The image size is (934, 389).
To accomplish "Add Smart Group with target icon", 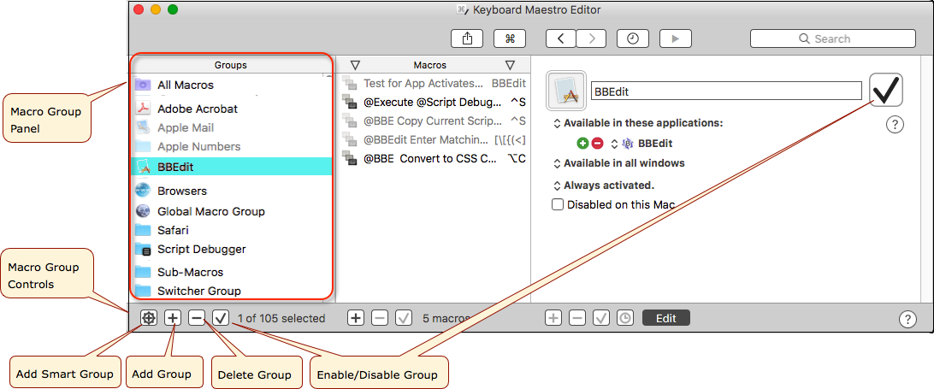I will pos(149,318).
